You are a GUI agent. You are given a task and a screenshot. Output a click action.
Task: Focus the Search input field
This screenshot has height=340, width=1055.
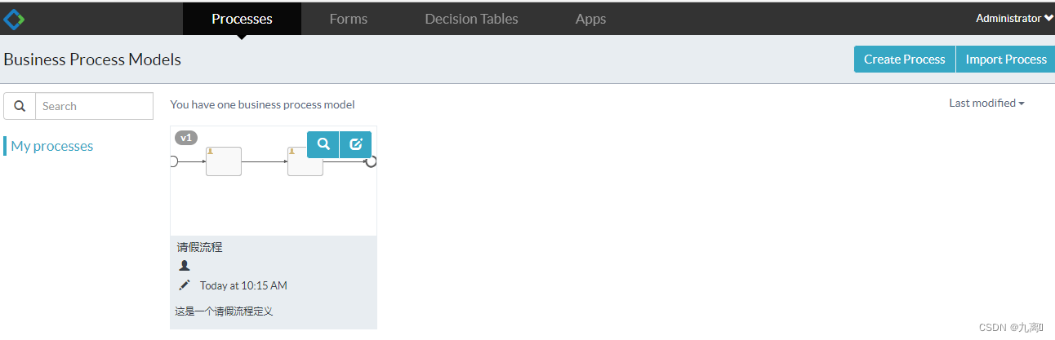click(94, 106)
